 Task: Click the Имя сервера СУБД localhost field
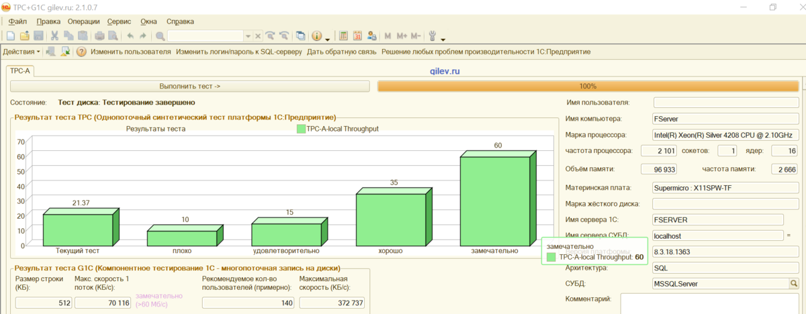(x=718, y=235)
